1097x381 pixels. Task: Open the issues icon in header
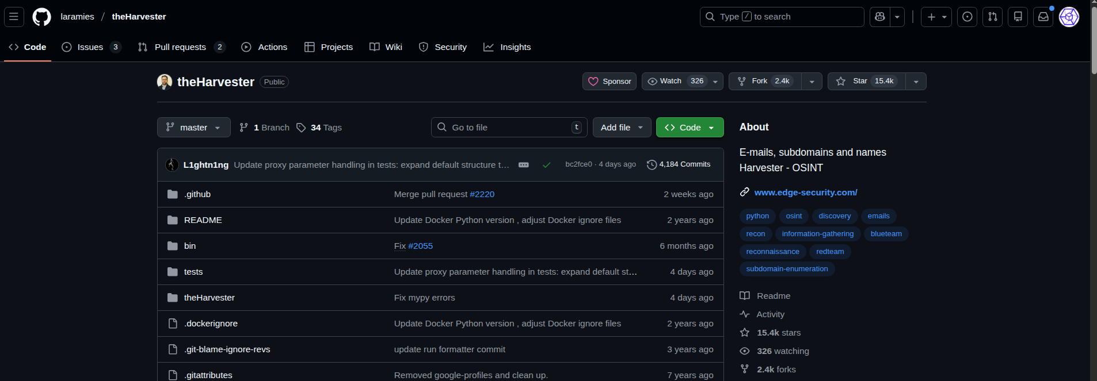pyautogui.click(x=968, y=17)
